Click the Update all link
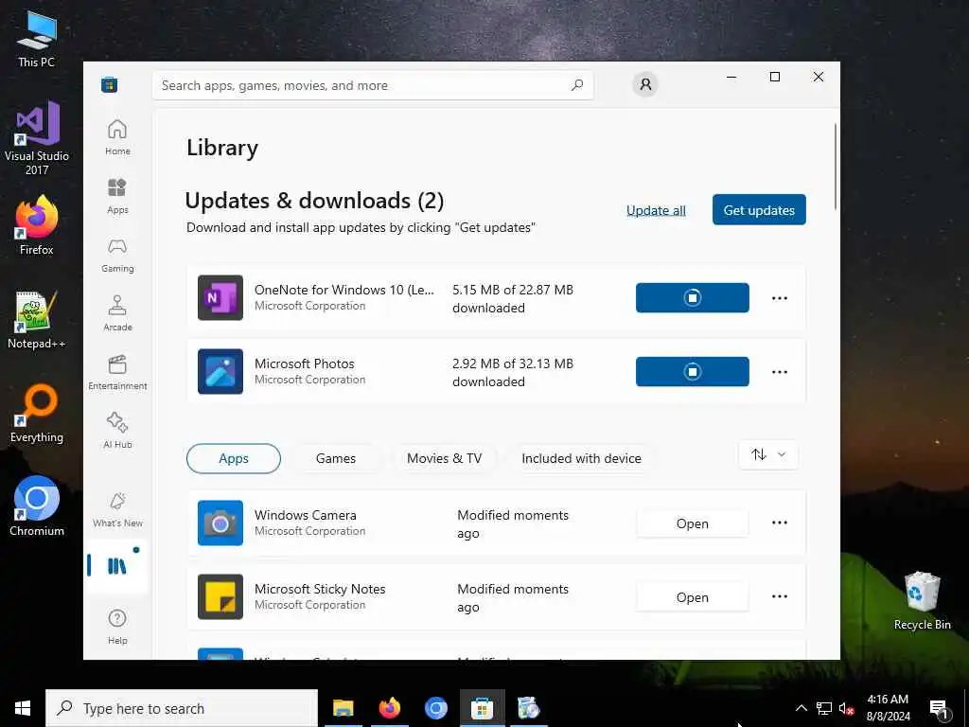Screen dimensions: 969x727 tap(656, 210)
